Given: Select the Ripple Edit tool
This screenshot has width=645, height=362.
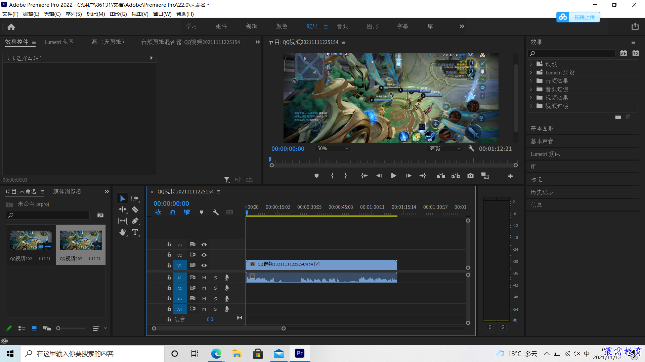Looking at the screenshot, I should point(123,209).
